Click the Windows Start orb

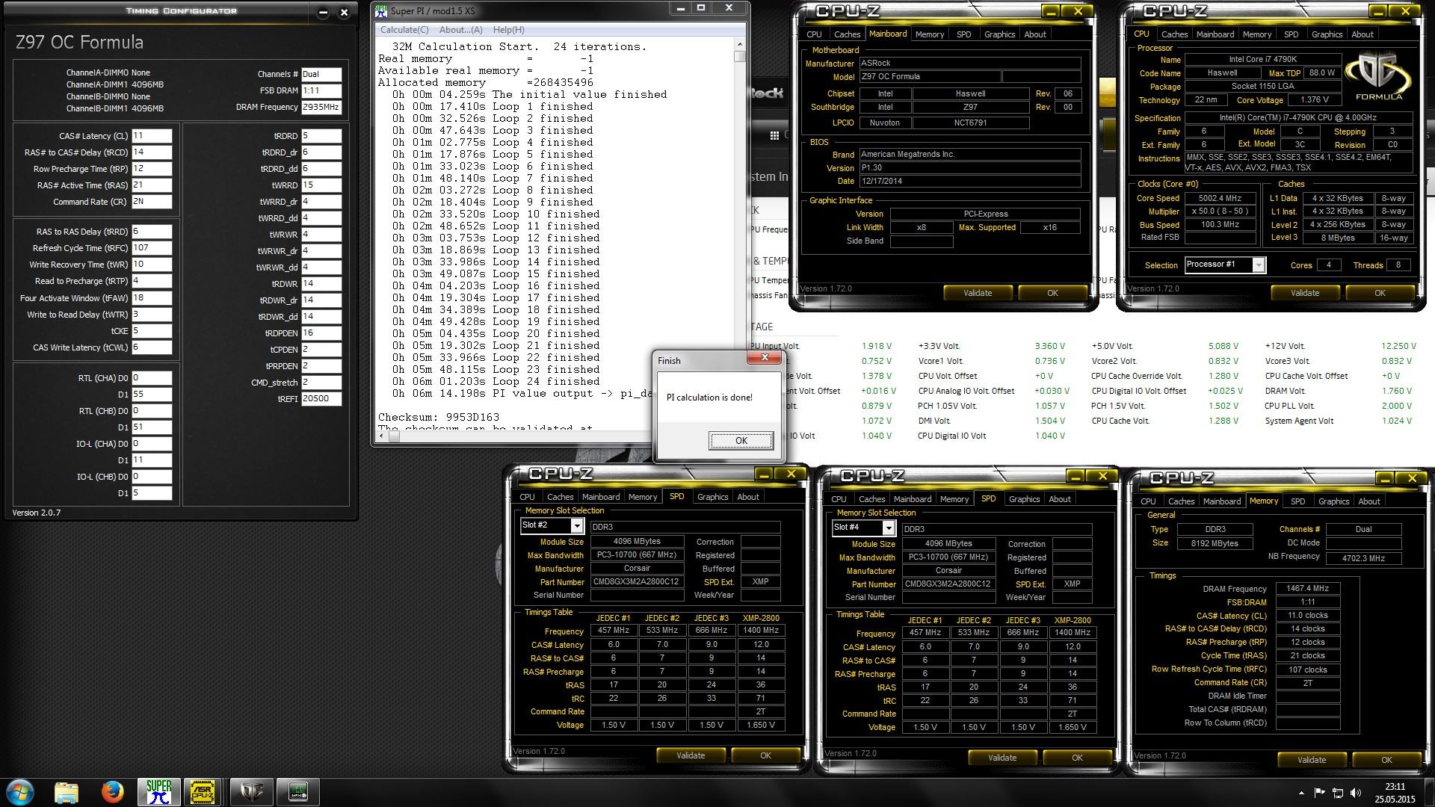19,792
